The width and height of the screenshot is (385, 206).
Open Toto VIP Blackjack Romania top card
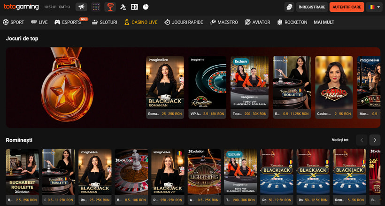click(249, 87)
